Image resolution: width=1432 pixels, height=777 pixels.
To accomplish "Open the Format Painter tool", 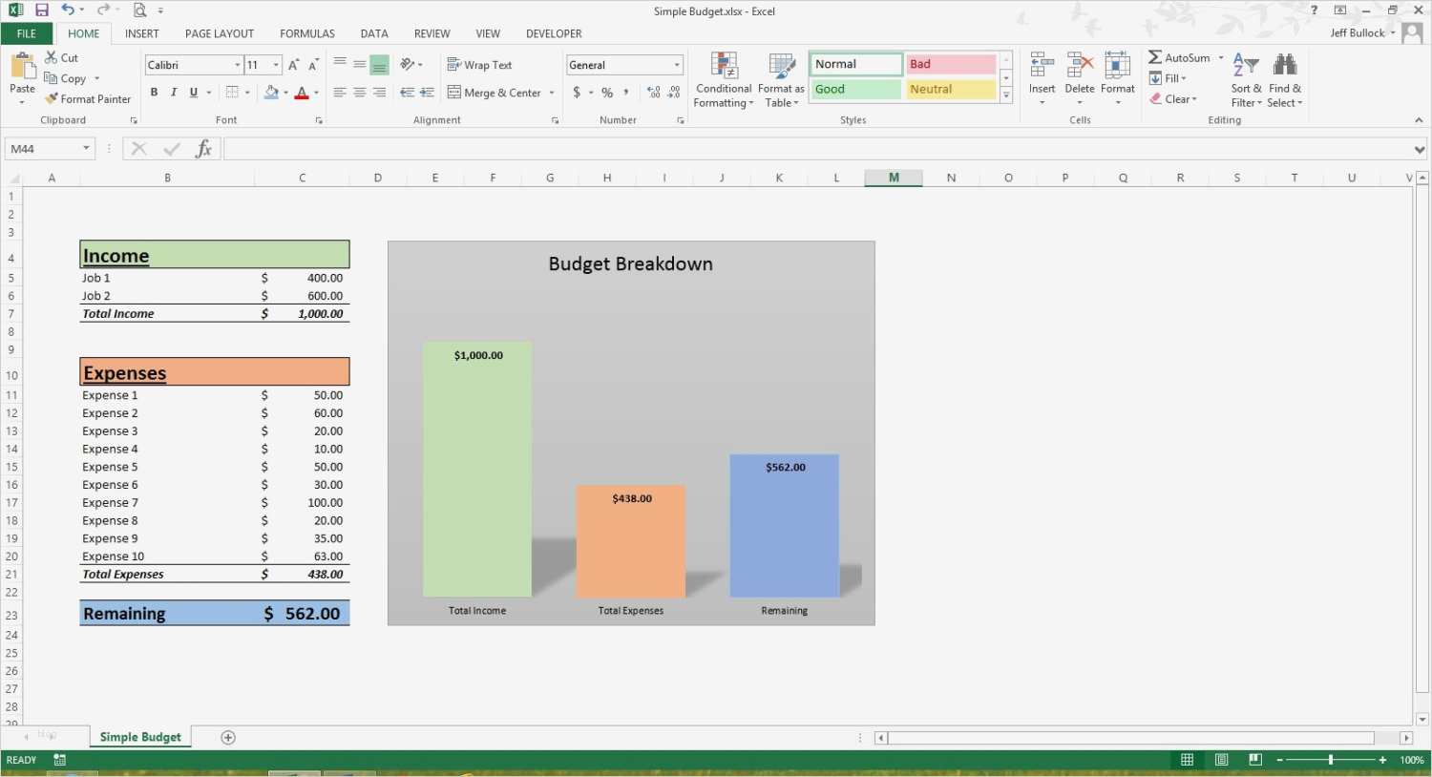I will point(88,98).
